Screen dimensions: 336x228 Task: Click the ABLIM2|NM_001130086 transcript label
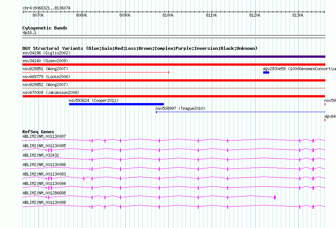tap(44, 165)
